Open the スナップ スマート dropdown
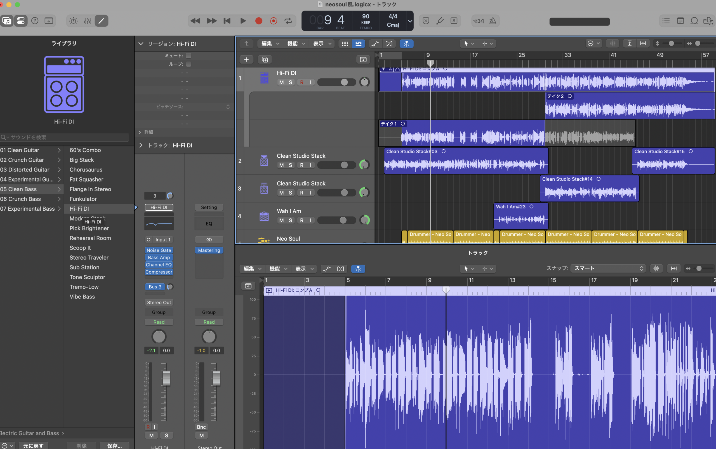Screen dimensions: 716x449 coord(608,269)
